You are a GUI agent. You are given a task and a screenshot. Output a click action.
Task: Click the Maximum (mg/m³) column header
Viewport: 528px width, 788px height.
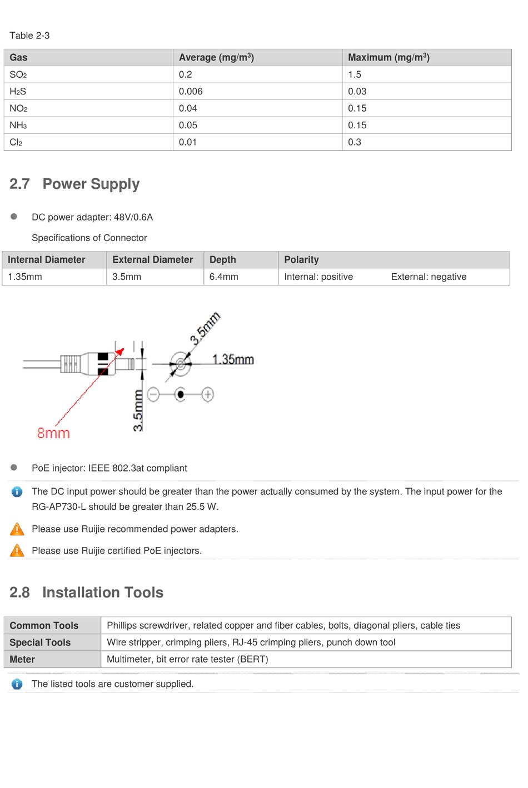[427, 57]
